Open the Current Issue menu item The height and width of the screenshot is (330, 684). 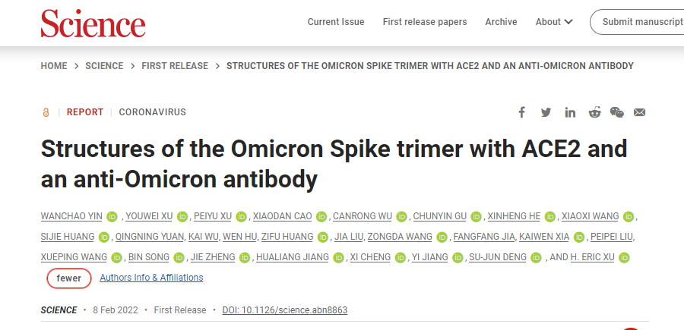point(336,22)
